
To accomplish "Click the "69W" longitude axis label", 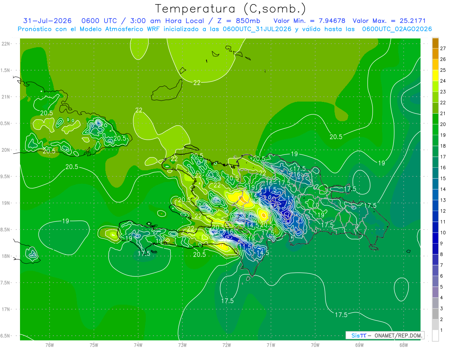I will 359,345.
